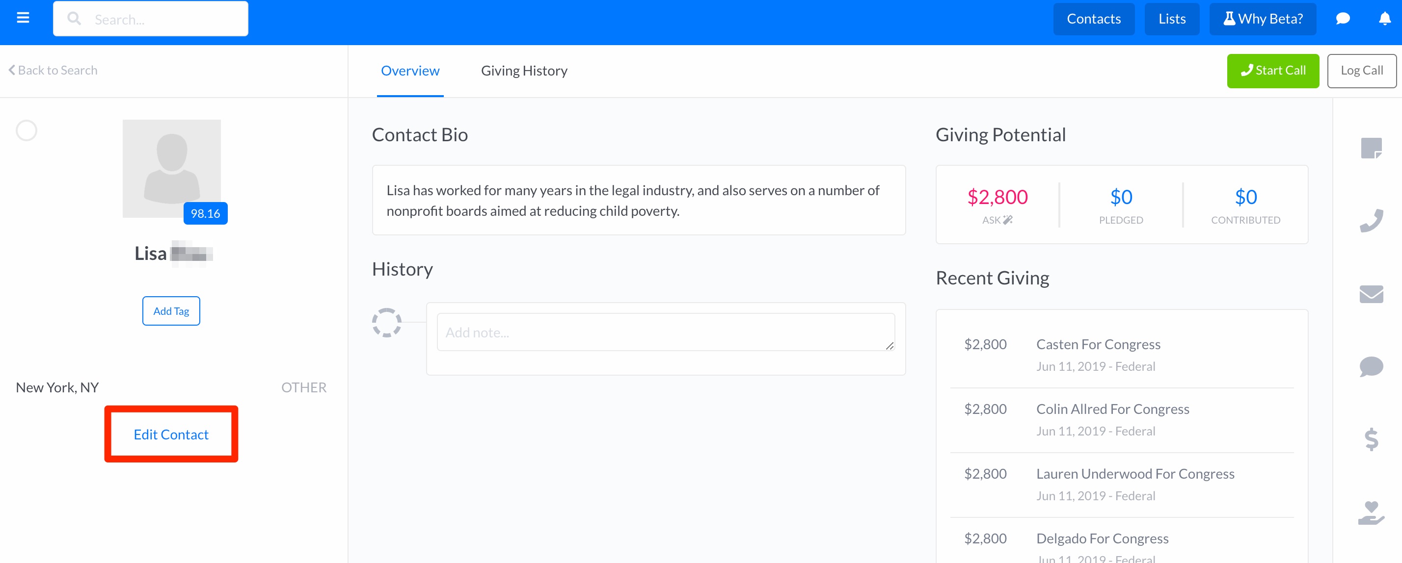The image size is (1402, 563).
Task: Click the Add note text field
Action: [665, 332]
